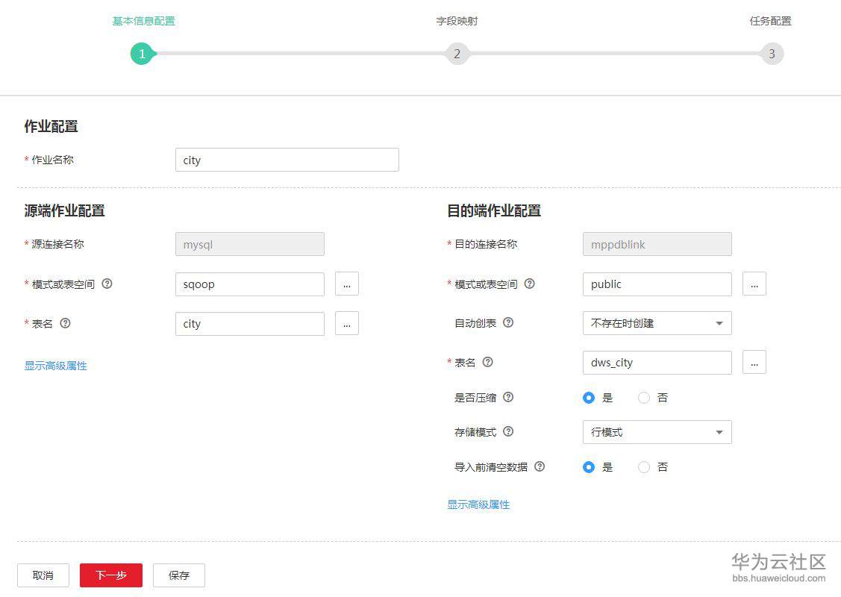Viewport: 841px width, 597px height.
Task: Open help tip for 存储模式
Action: click(508, 432)
